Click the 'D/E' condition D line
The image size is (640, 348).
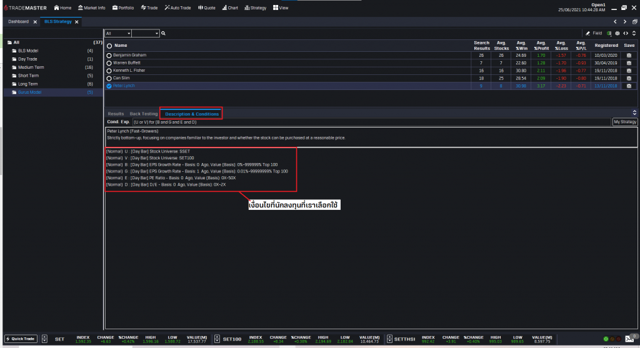(x=166, y=185)
